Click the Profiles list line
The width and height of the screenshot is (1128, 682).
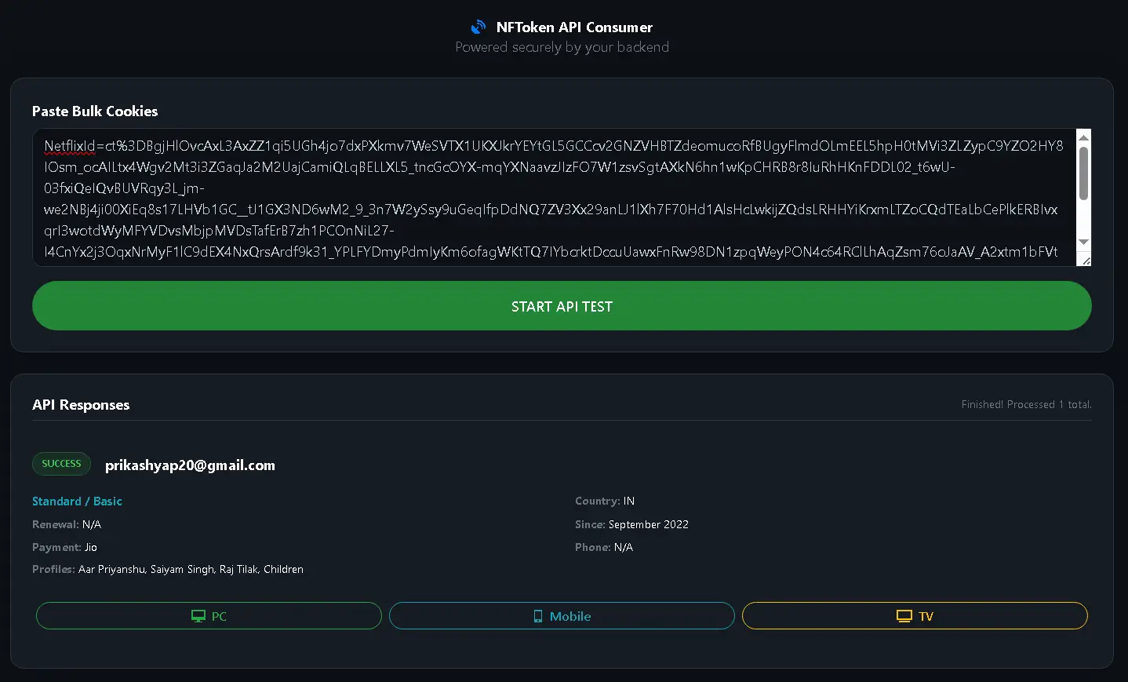168,569
